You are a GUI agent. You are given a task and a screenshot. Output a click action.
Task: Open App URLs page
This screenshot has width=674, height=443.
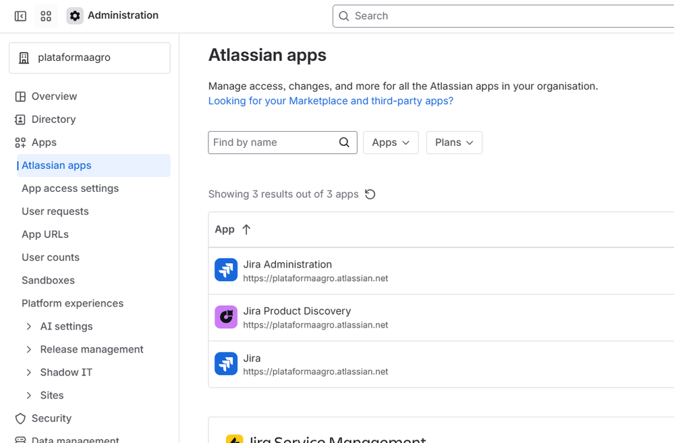click(x=45, y=234)
